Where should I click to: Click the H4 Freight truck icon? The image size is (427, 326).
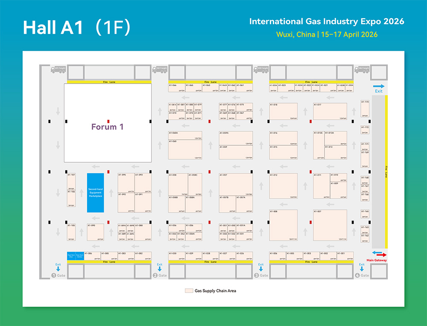(x=362, y=69)
